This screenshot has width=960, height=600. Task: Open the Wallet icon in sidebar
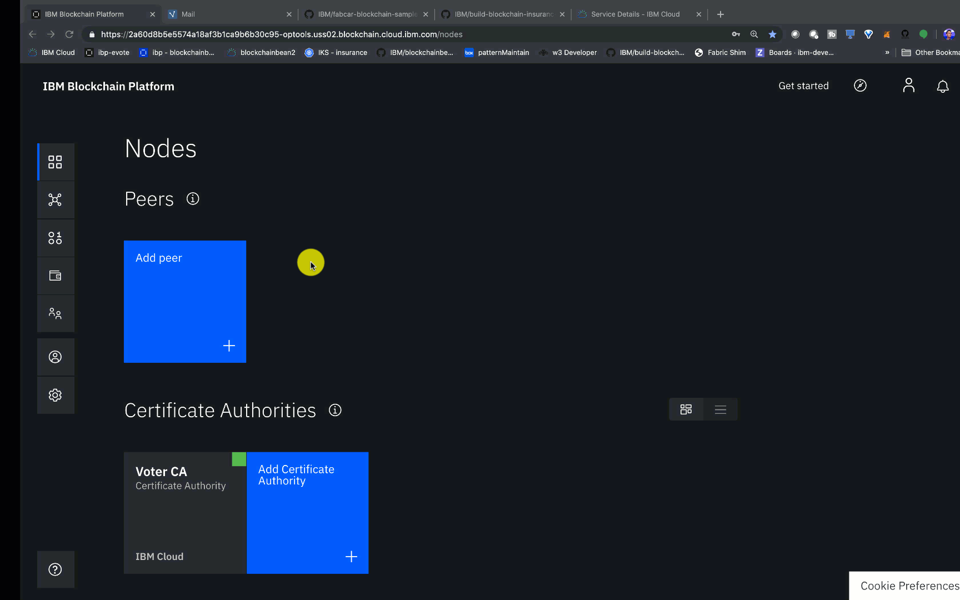point(55,276)
